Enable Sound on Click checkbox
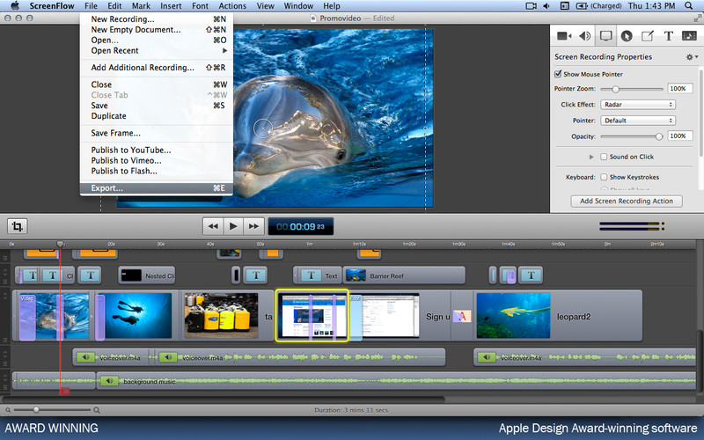 [603, 157]
